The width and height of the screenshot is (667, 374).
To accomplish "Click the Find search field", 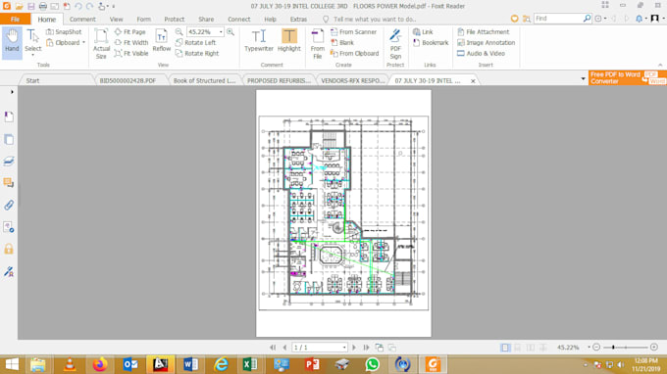I will pyautogui.click(x=558, y=19).
